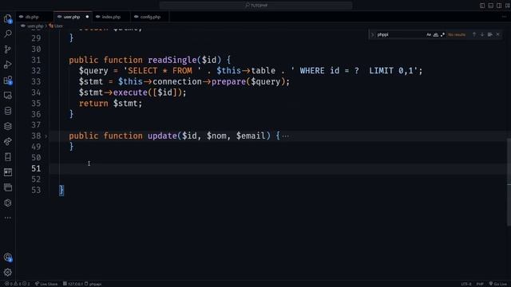Screen dimensions: 511x287
Task: Toggle Use Regular Expression in find widget
Action: pos(442,35)
